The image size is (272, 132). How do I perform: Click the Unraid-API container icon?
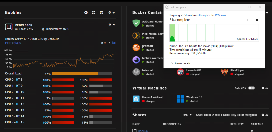point(180,72)
